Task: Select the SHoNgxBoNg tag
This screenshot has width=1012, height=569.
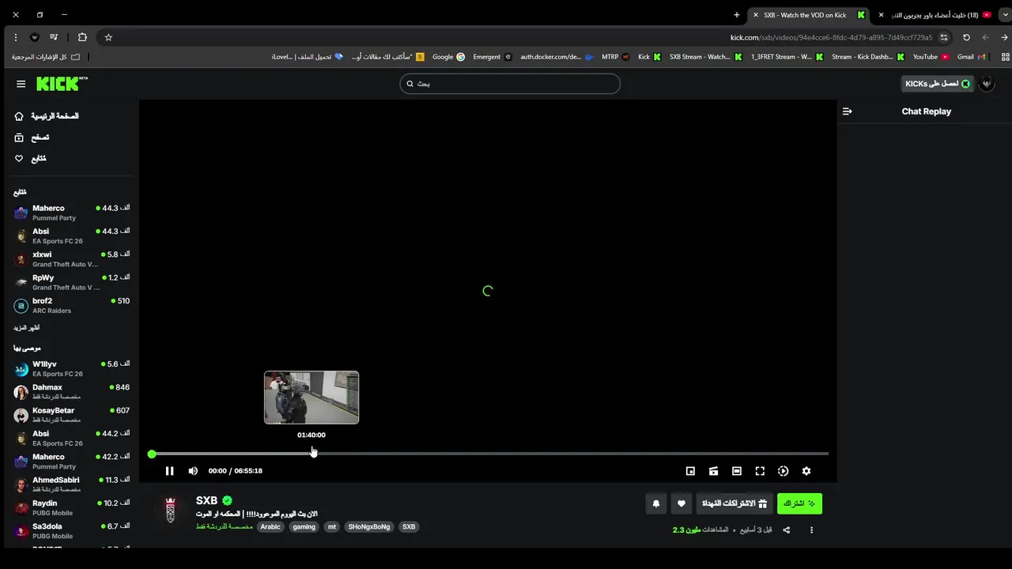Action: 369,527
